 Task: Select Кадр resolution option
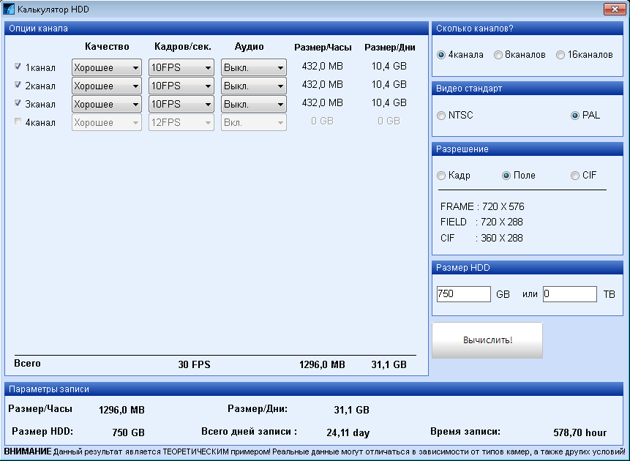(441, 176)
